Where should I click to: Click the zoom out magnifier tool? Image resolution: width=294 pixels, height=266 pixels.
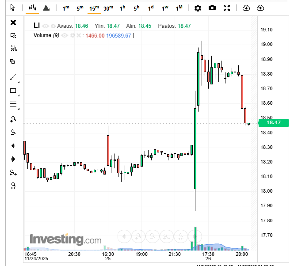13,132
